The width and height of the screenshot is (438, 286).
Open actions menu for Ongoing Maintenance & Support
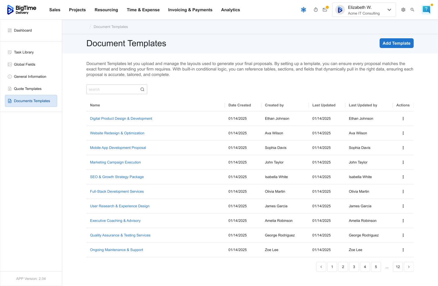(403, 250)
